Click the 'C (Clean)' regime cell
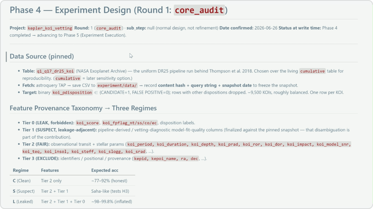The image size is (373, 209). tap(22, 181)
